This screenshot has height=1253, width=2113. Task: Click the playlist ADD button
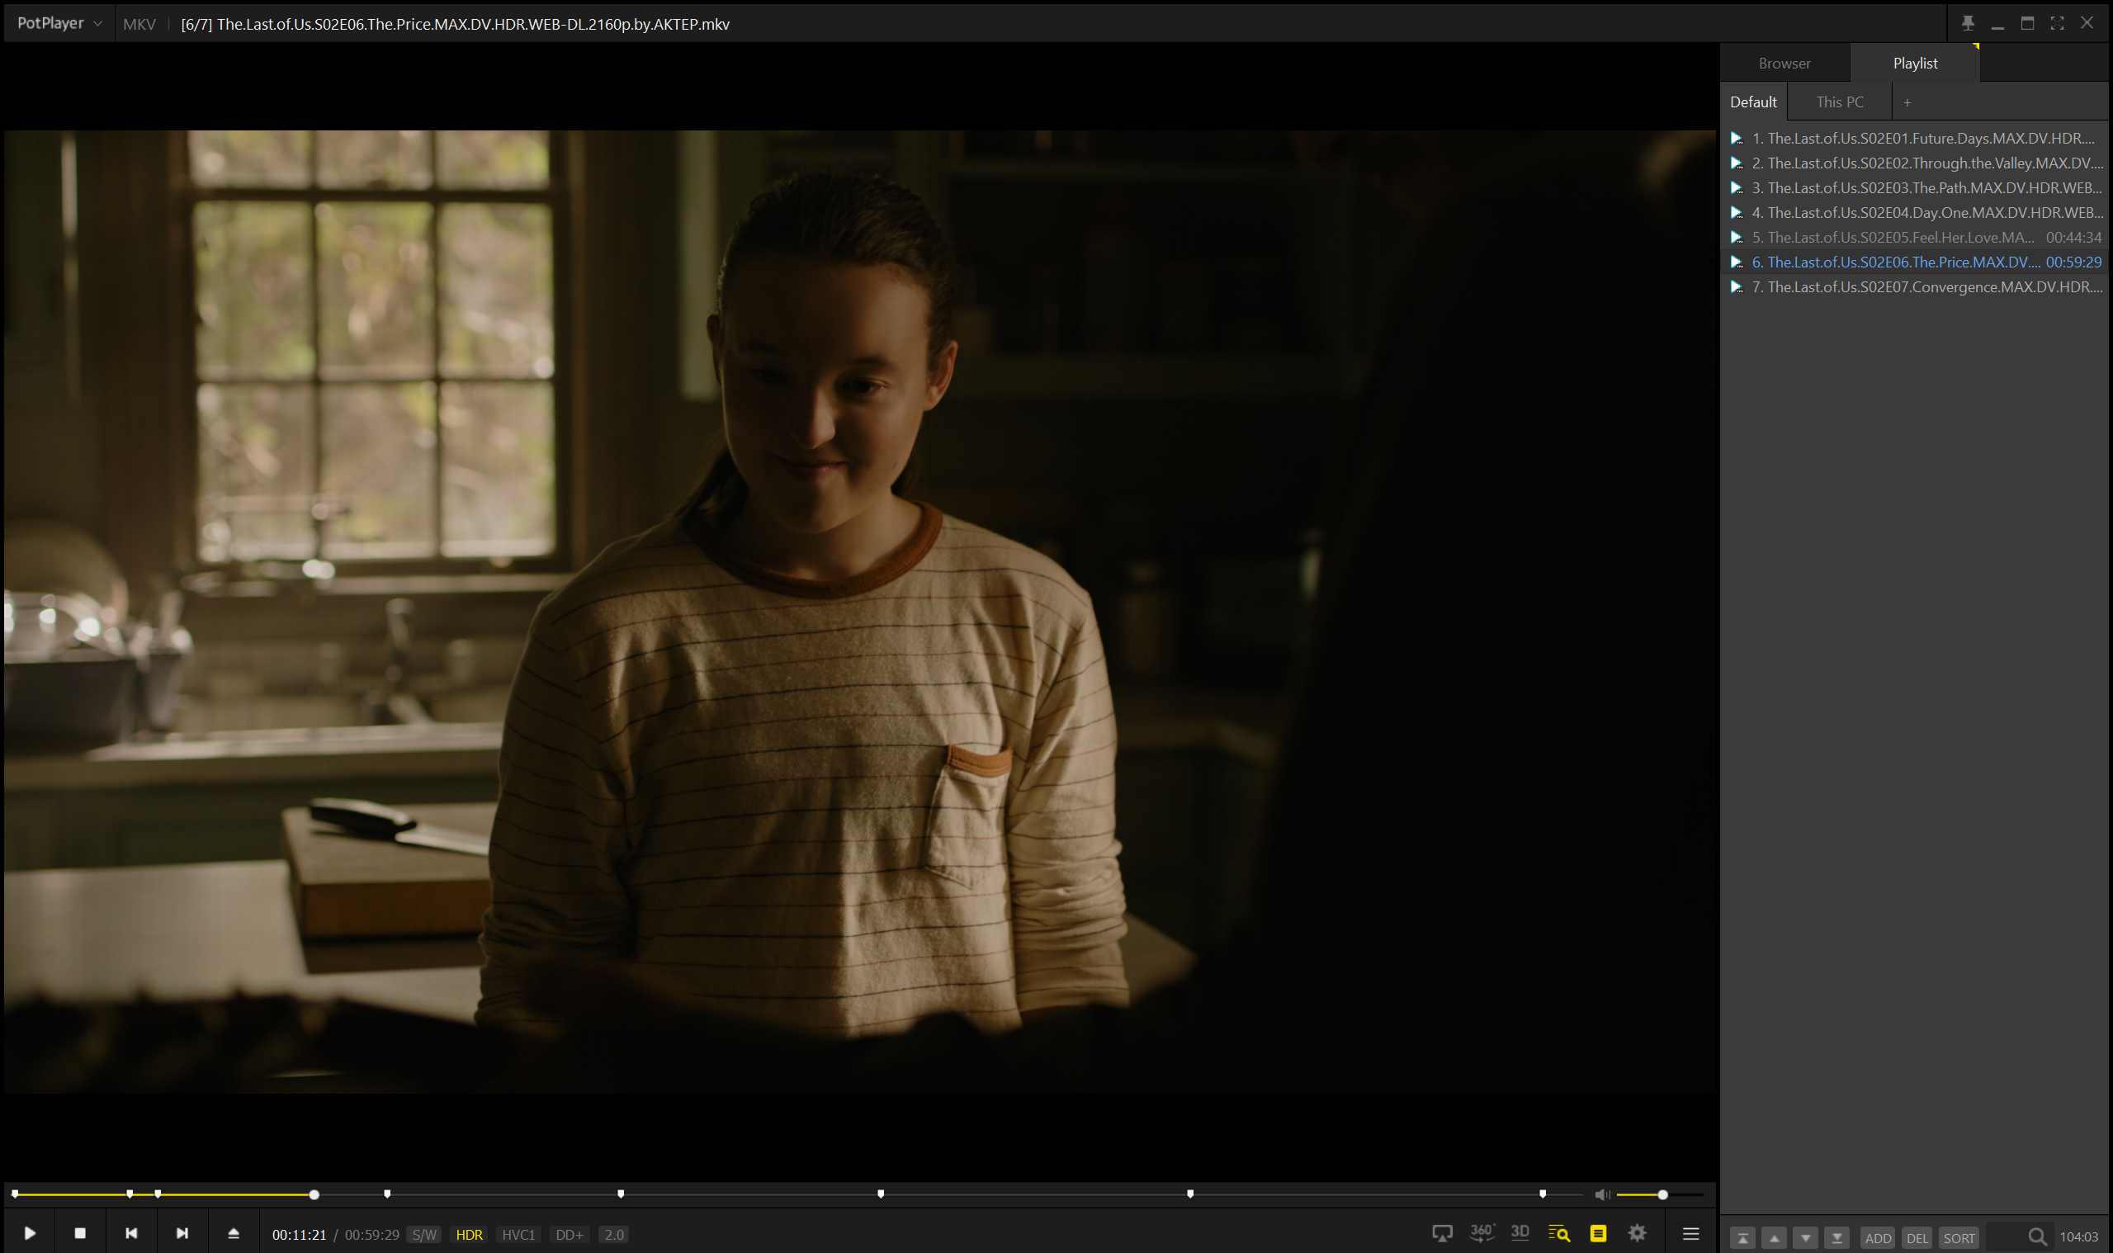click(1878, 1239)
